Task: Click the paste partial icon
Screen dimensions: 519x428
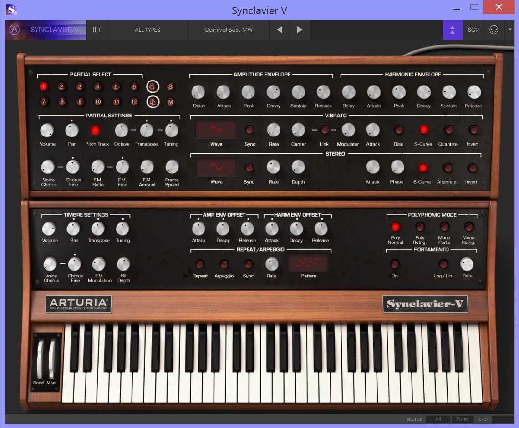Action: [153, 101]
